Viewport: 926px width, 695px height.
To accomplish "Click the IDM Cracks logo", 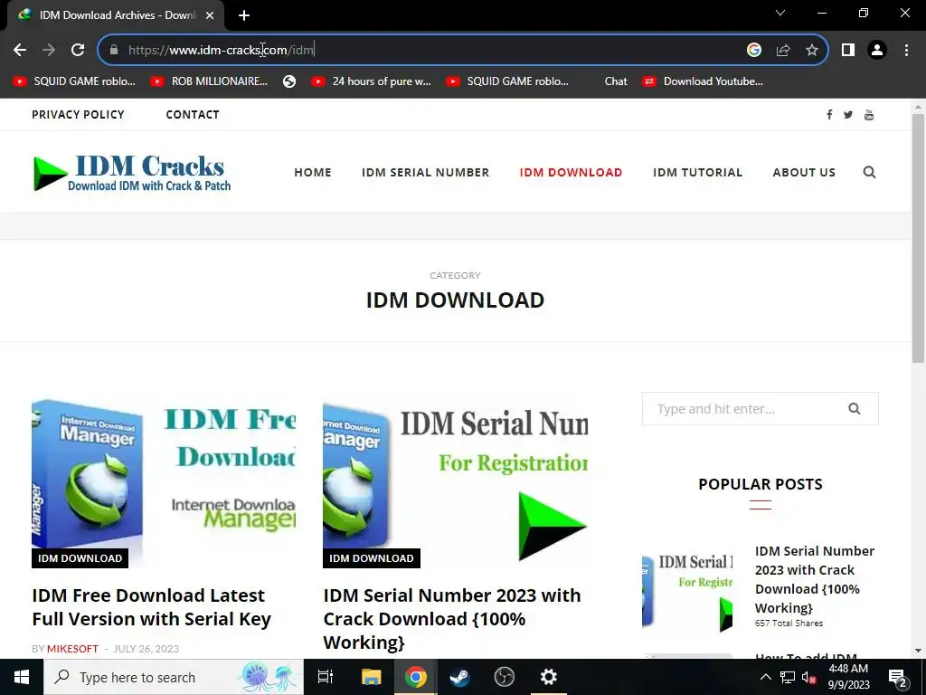I will tap(132, 172).
